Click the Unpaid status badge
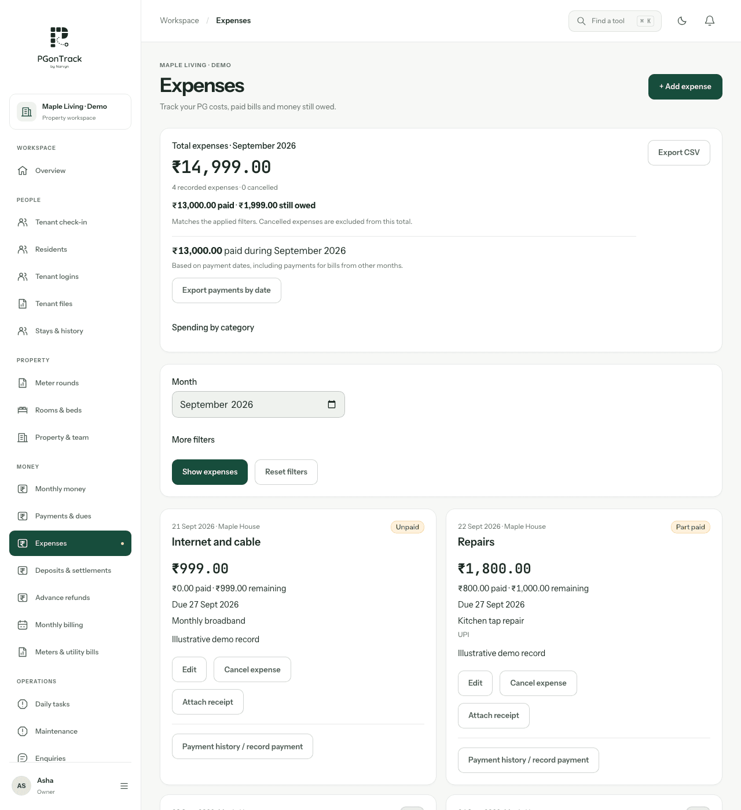741x810 pixels. click(x=408, y=527)
